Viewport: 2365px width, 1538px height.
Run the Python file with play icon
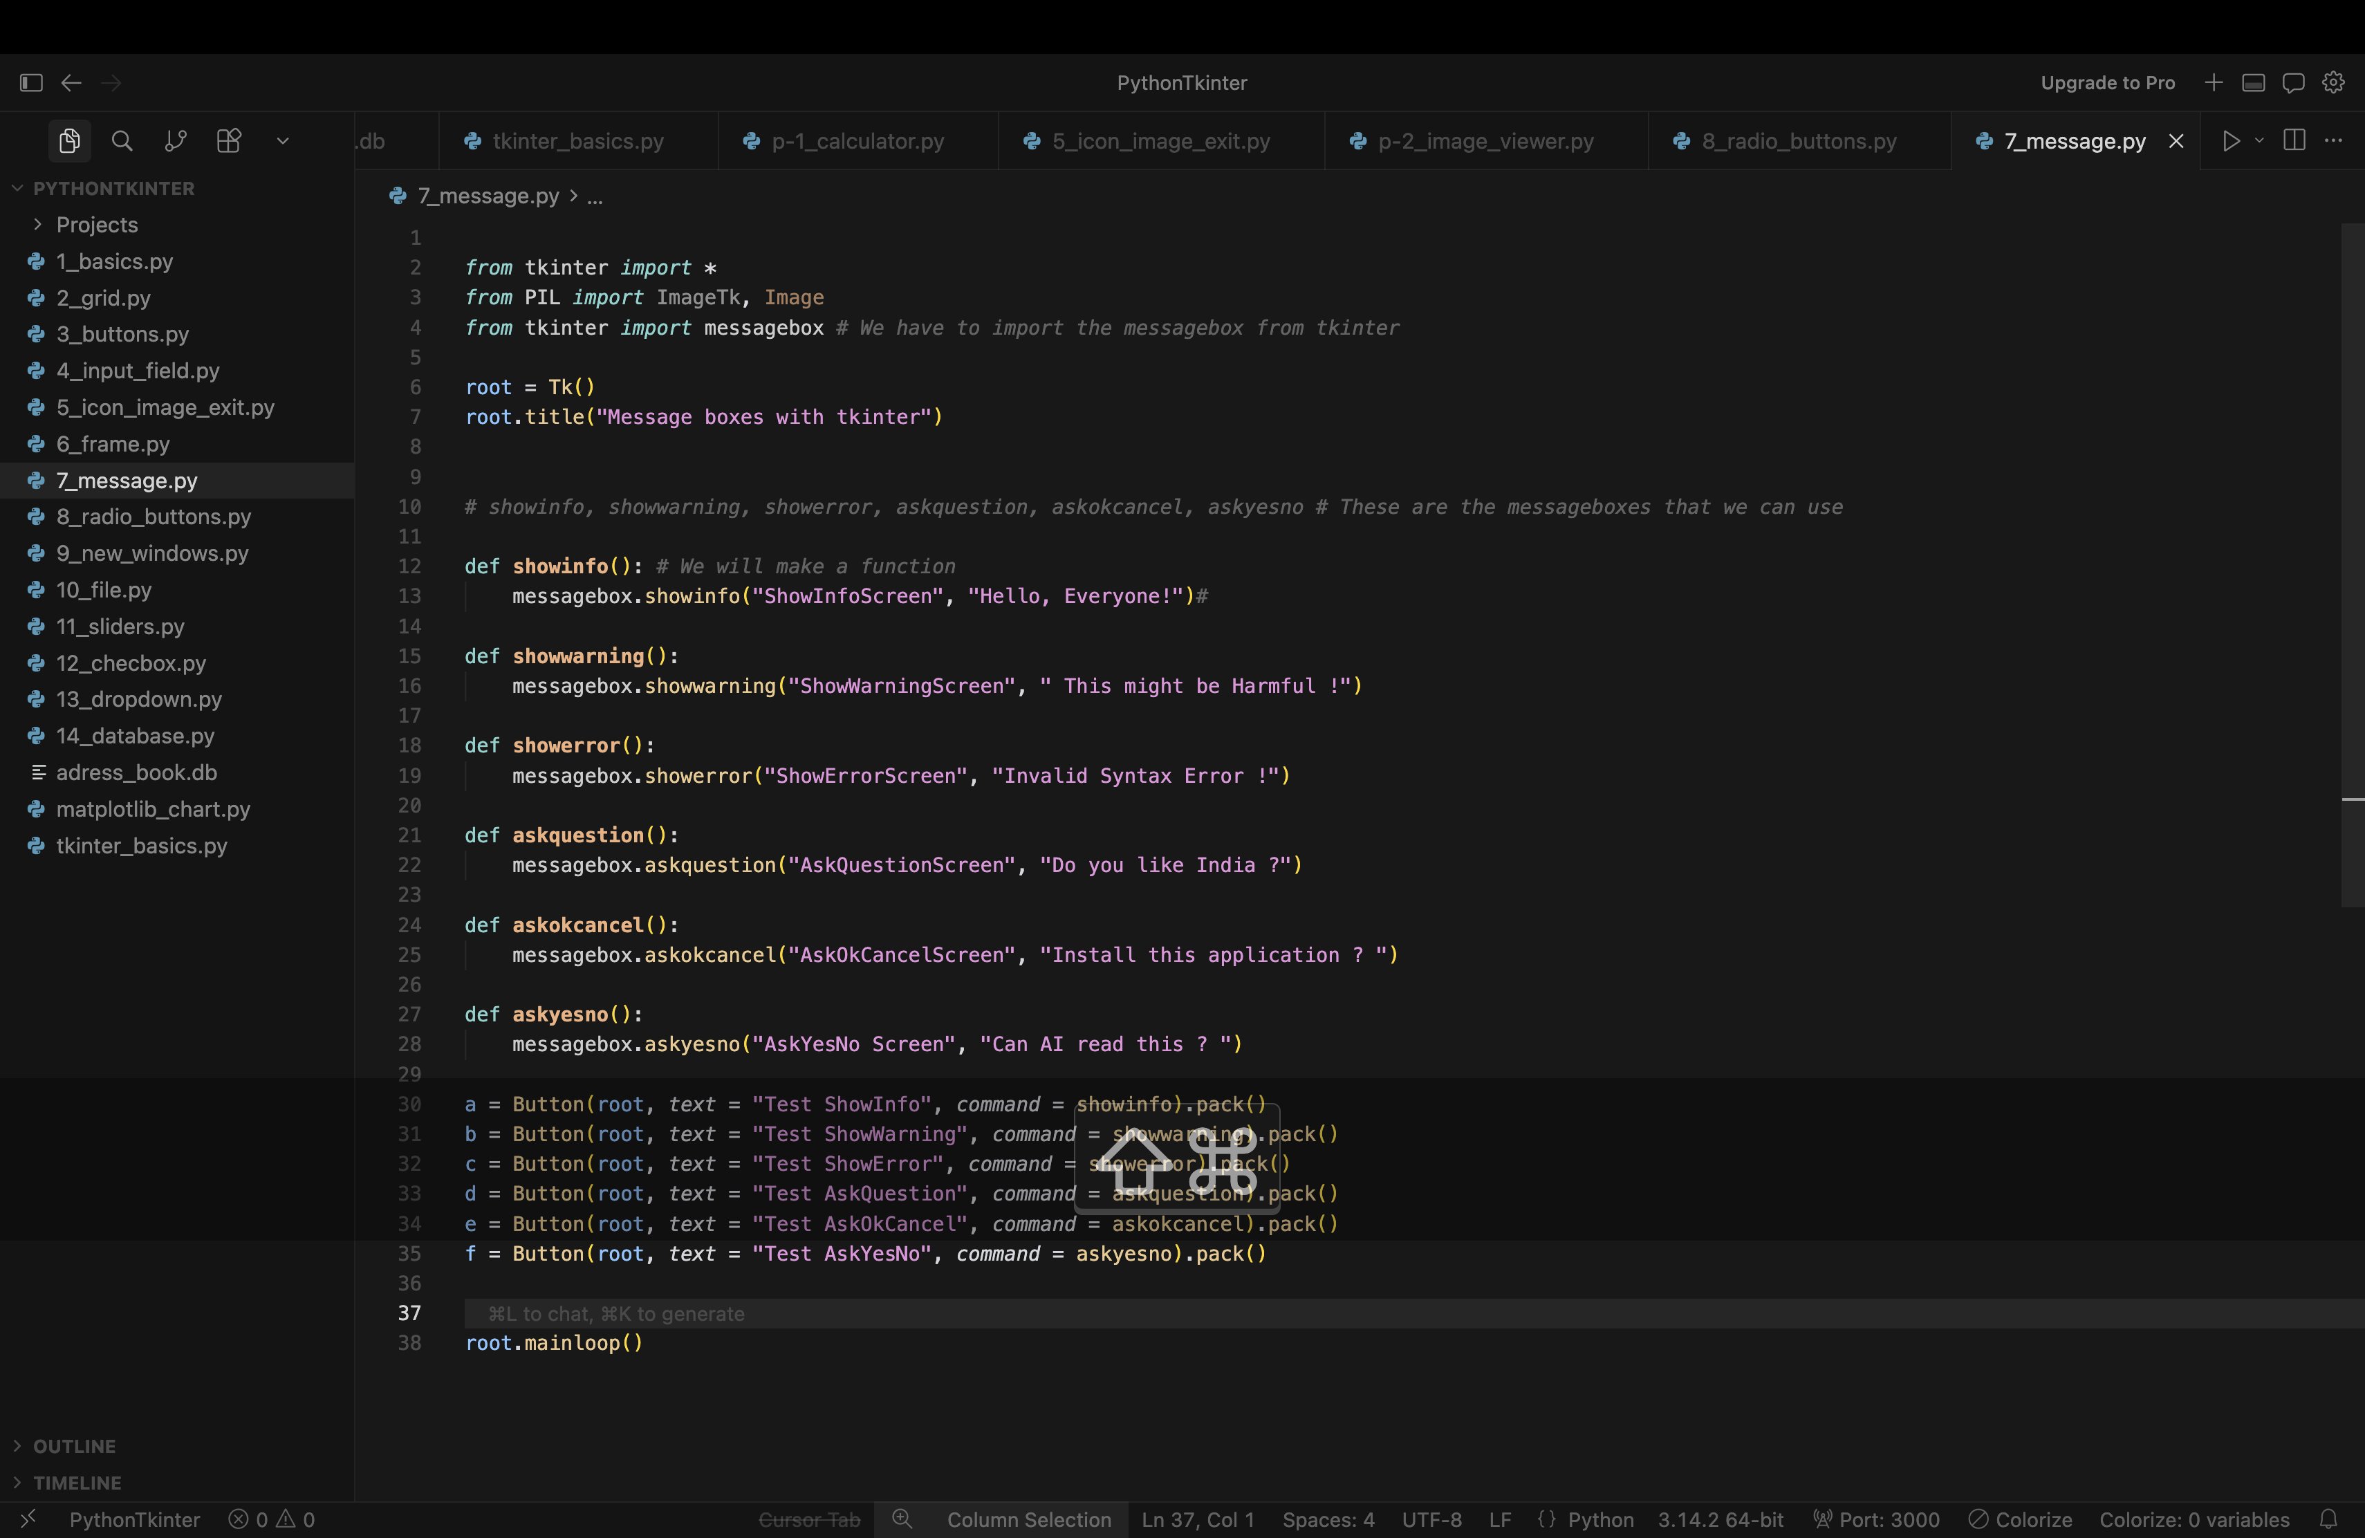[x=2231, y=141]
